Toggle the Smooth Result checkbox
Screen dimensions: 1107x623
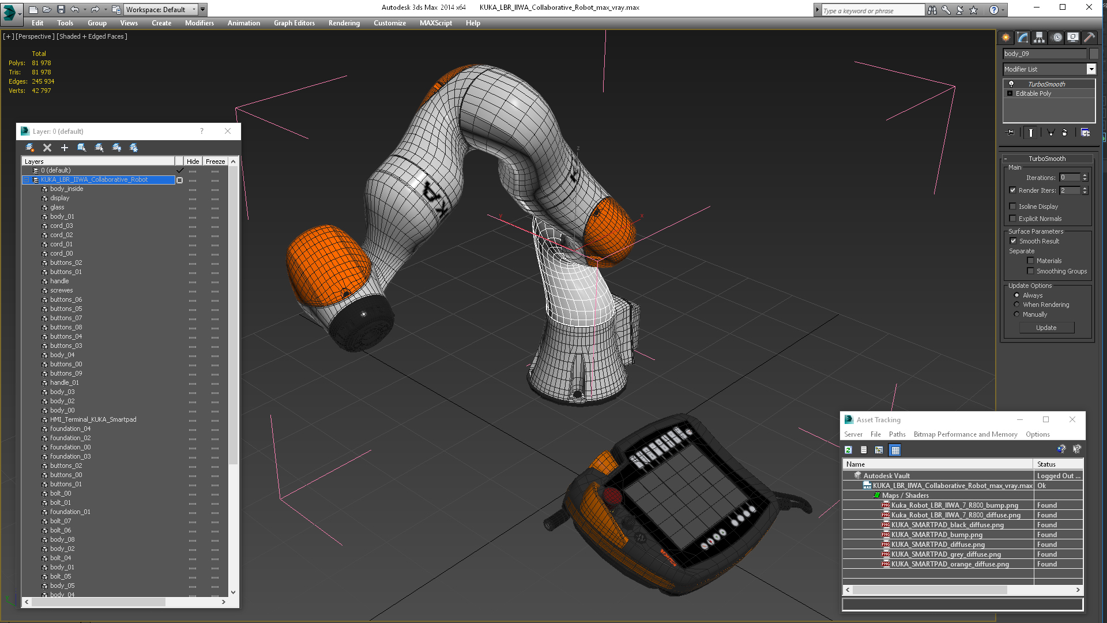click(x=1014, y=241)
